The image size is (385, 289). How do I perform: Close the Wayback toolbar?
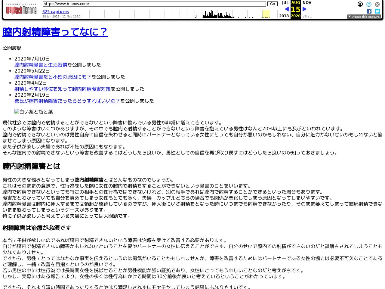click(x=377, y=4)
